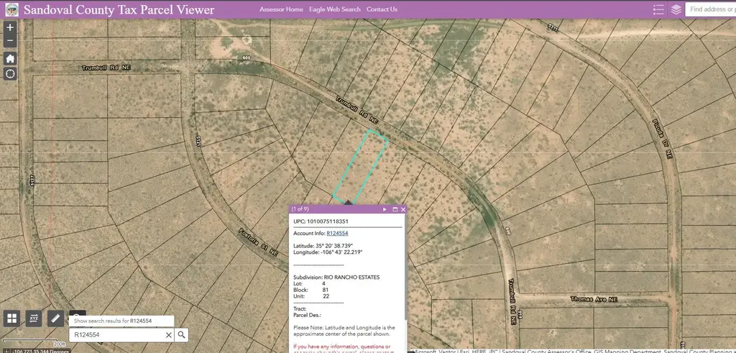Close the parcel info popup
The image size is (736, 353).
pos(402,209)
